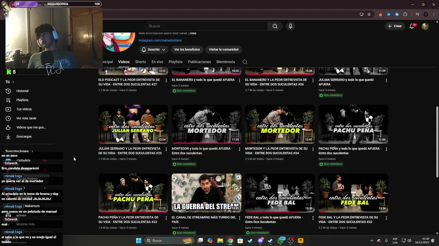Image resolution: width=439 pixels, height=246 pixels.
Task: Click the Windows taskbar Buscar box
Action: click(169, 241)
